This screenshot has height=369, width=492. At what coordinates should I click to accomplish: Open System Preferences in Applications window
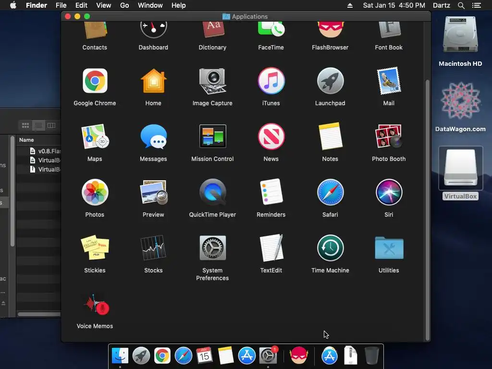212,248
